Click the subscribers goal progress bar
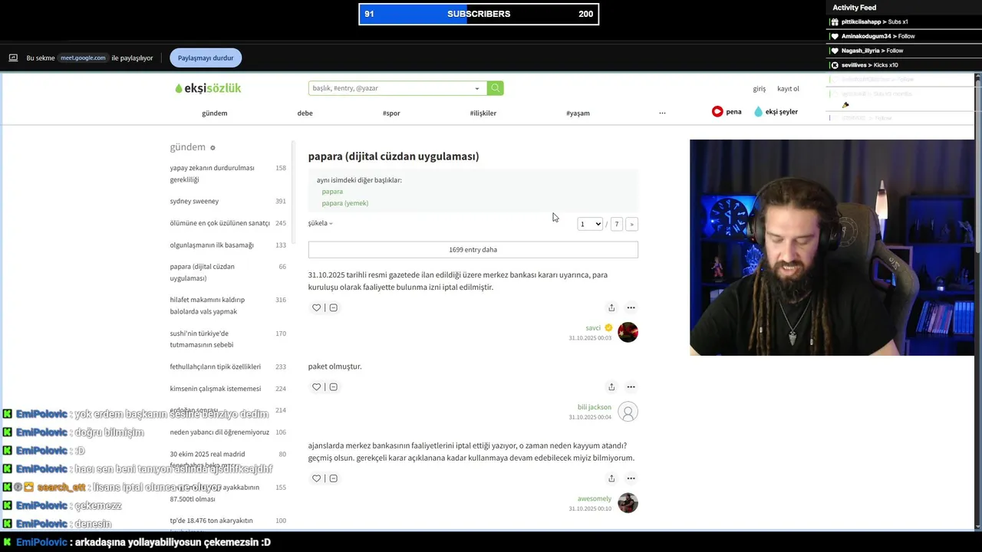The image size is (982, 552). [x=479, y=14]
